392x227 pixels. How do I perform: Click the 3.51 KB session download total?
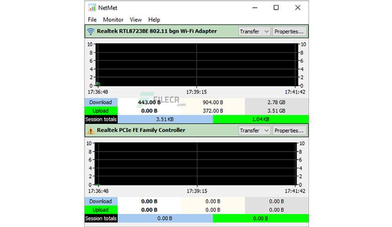pos(165,119)
